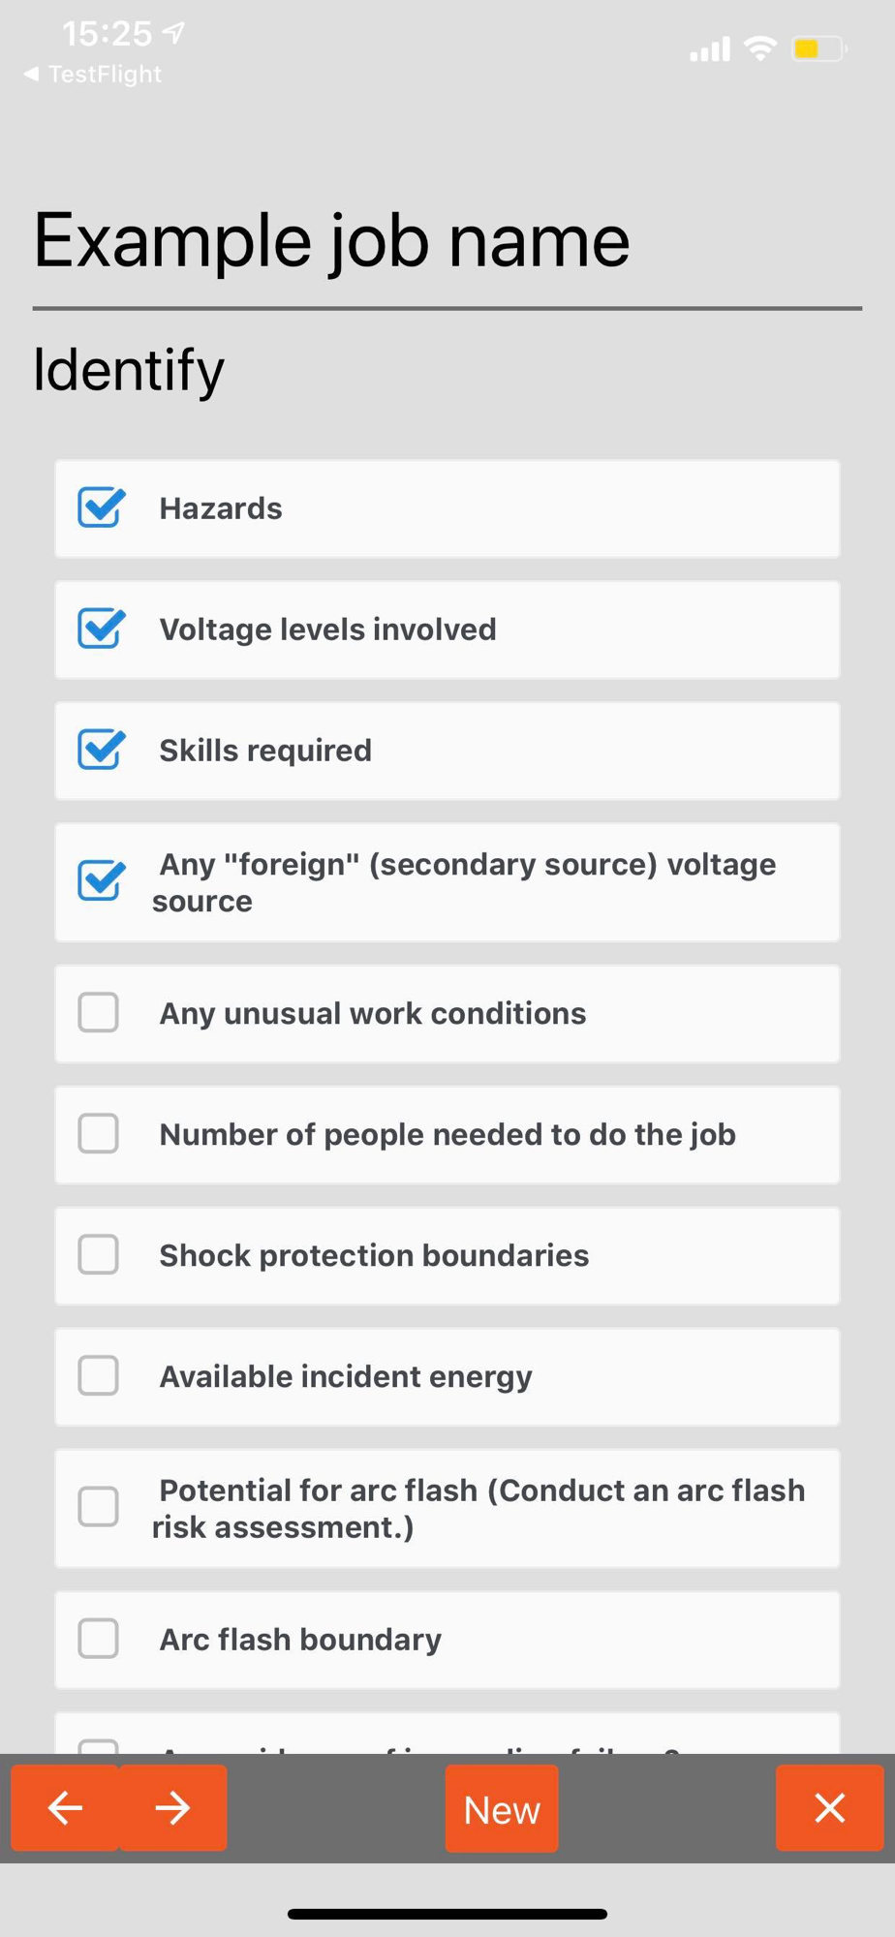Return to TestFlight via the back link
This screenshot has height=1937, width=895.
tap(93, 74)
